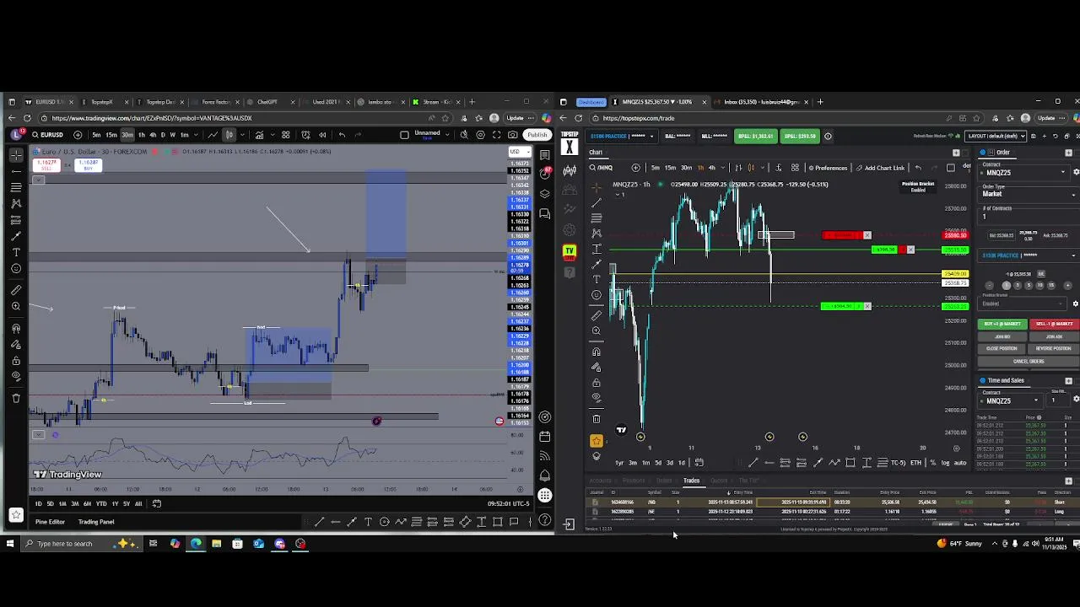Screen dimensions: 1080x607
Task: Select the YTD date range in TradingView
Action: click(x=101, y=503)
